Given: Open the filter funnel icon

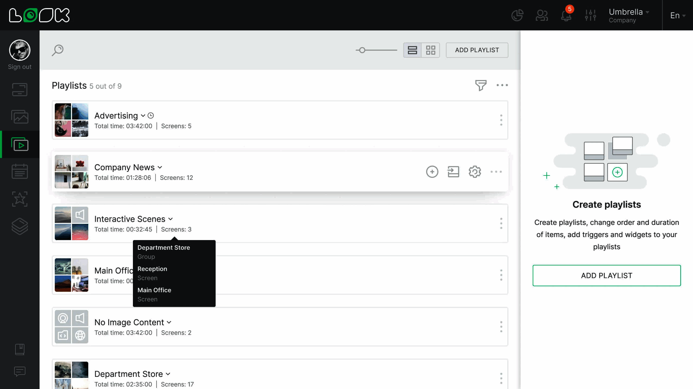Looking at the screenshot, I should [481, 85].
